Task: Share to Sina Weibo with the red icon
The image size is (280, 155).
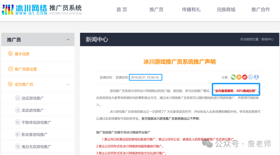Action: click(x=245, y=77)
